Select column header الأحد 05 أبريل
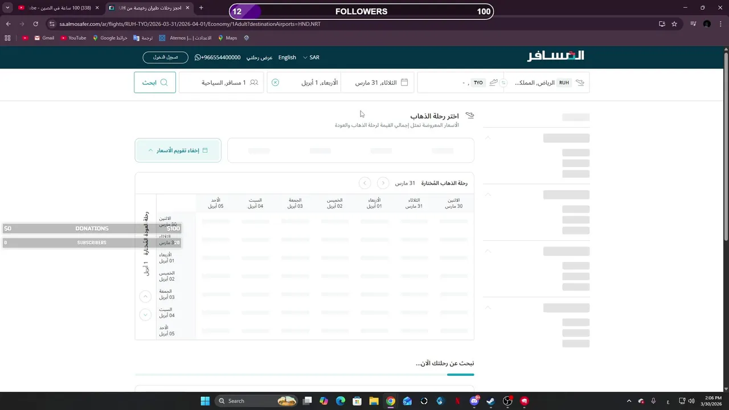Image resolution: width=729 pixels, height=410 pixels. (216, 203)
